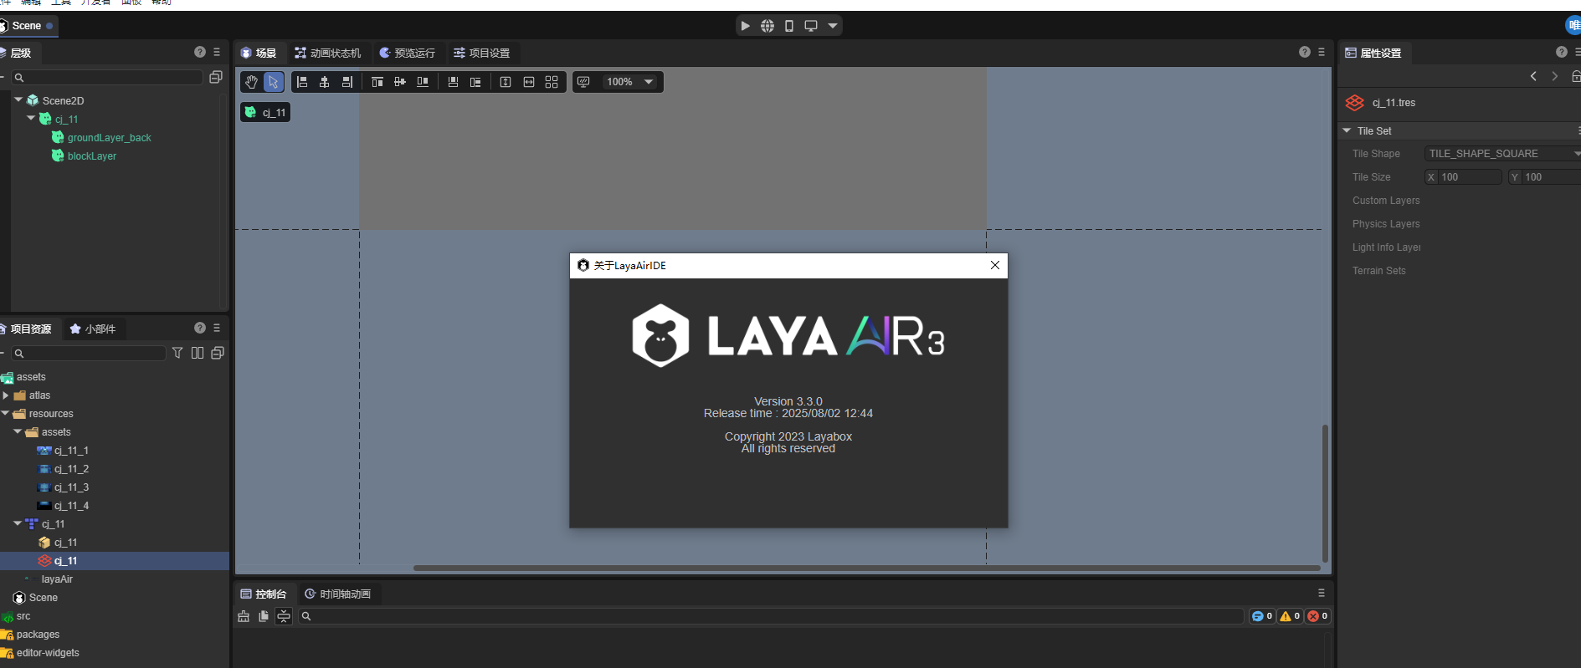Toggle console warning filter
Screen dimensions: 1581x668
click(x=1290, y=616)
